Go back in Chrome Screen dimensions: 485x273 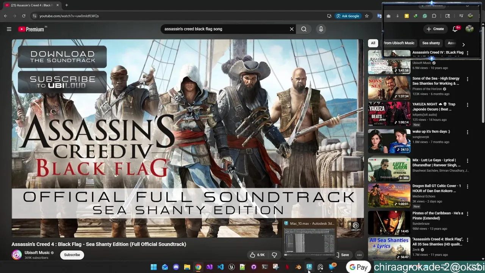tap(5, 16)
